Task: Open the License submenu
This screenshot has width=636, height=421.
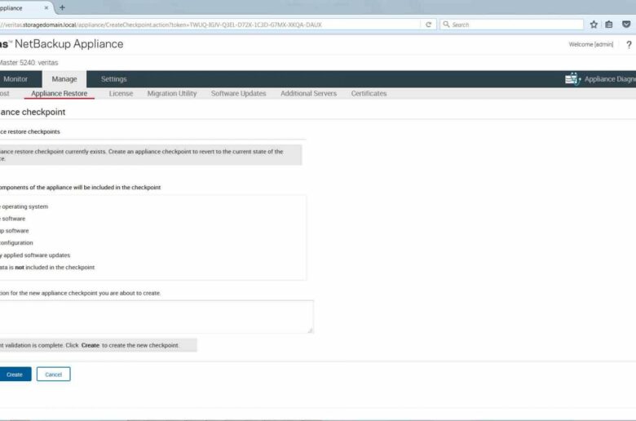Action: coord(121,93)
